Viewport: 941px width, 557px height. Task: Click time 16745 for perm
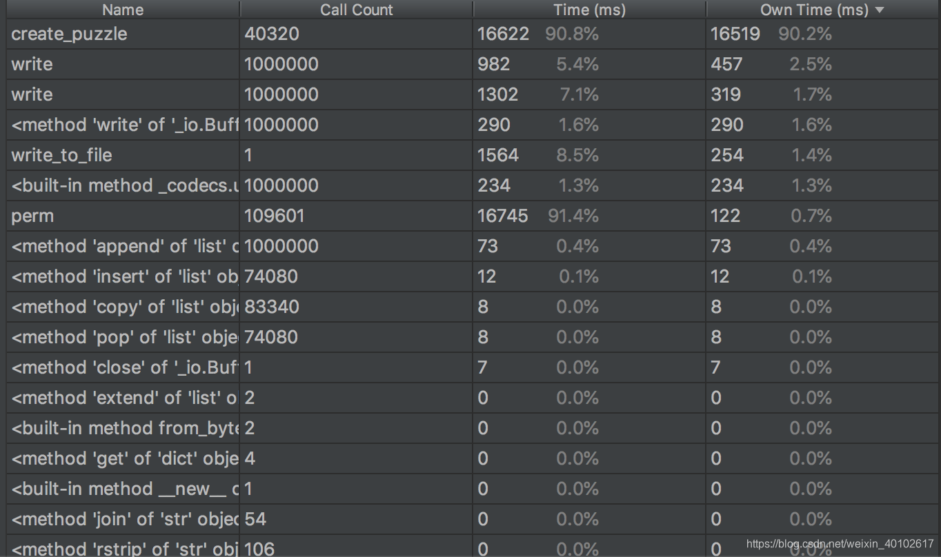tap(502, 216)
